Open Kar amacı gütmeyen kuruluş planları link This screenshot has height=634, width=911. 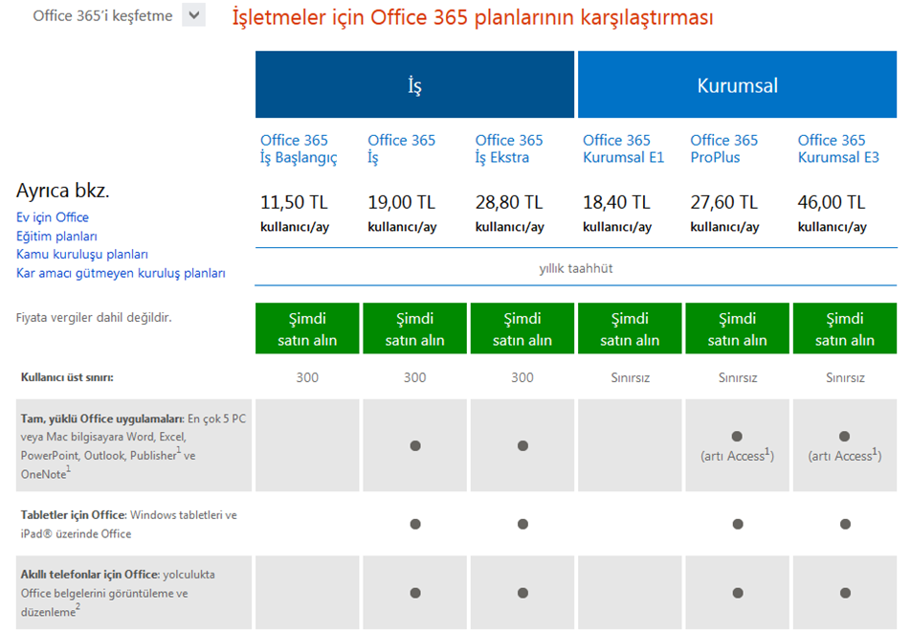[x=121, y=273]
